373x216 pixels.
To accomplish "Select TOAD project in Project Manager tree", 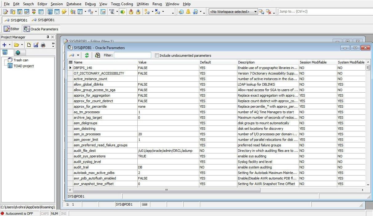I will pyautogui.click(x=23, y=66).
